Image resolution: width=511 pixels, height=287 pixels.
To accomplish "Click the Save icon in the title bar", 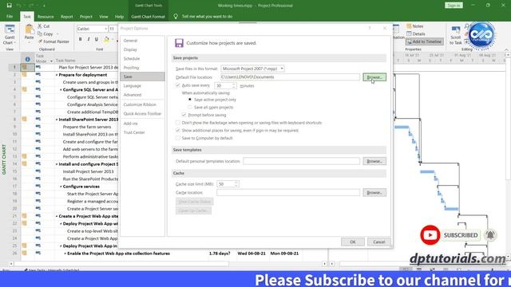I will pyautogui.click(x=9, y=6).
